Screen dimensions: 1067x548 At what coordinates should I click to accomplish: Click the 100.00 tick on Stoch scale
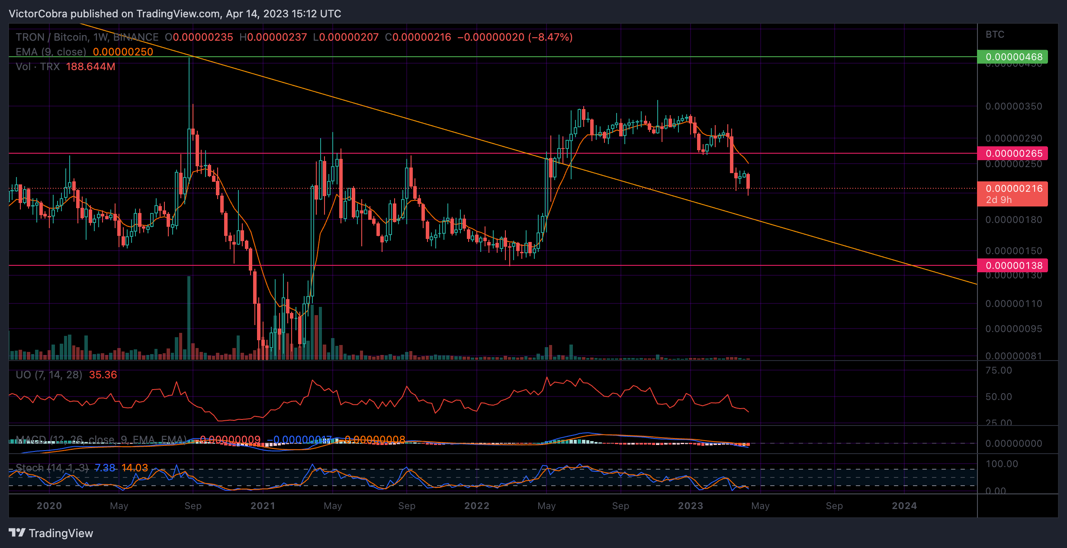point(1002,464)
